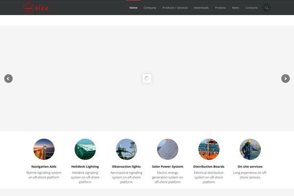Open the Distribution Boards heading link

(209, 167)
